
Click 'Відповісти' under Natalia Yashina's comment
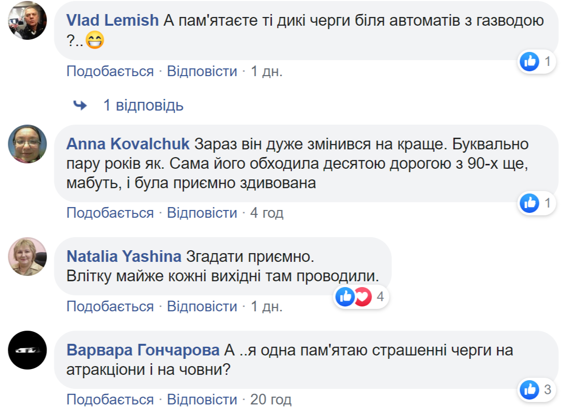[x=202, y=306]
